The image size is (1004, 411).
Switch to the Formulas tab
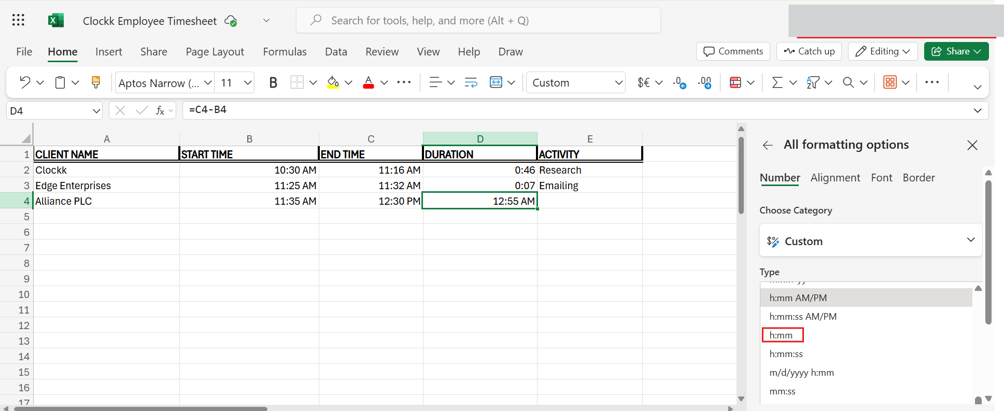285,52
